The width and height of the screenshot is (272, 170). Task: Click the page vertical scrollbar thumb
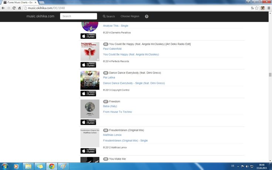point(270,75)
